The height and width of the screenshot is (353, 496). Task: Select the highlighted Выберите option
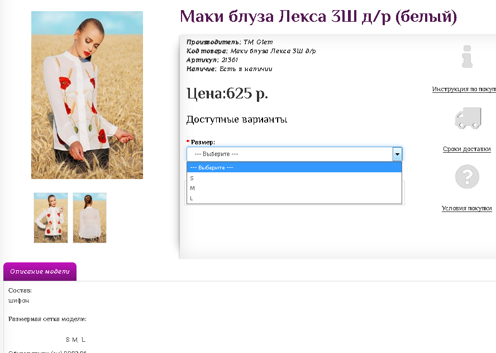[x=294, y=168]
